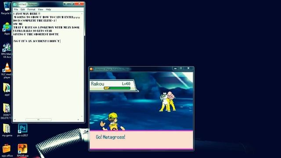Open the my game folder
This screenshot has height=158, width=281.
[x=7, y=130]
